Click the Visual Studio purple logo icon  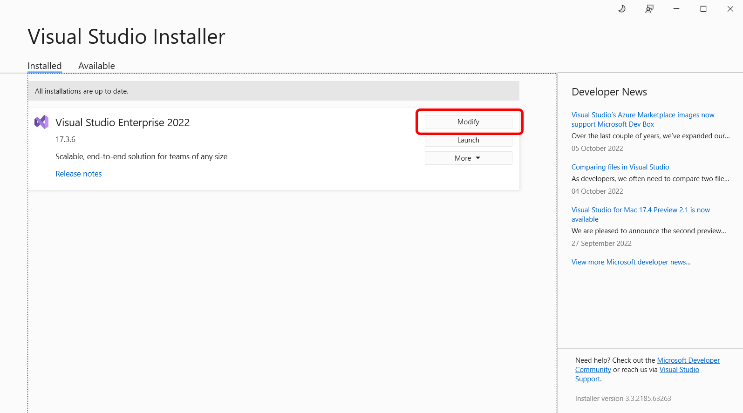click(x=41, y=122)
